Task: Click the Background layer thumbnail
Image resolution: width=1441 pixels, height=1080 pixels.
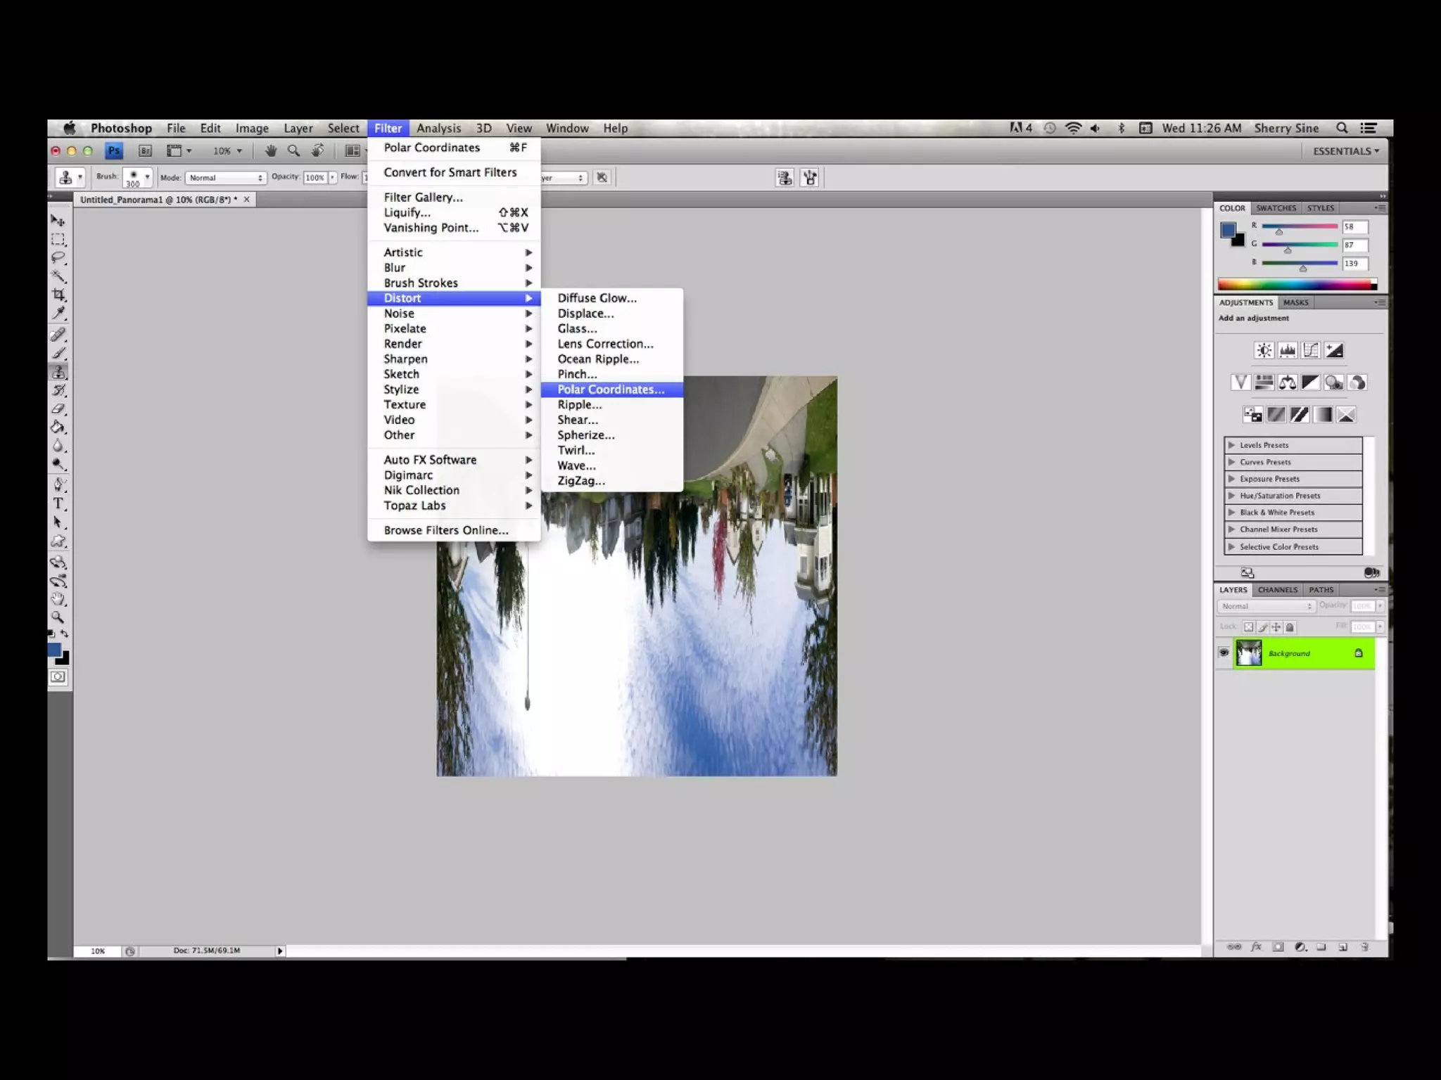Action: [1249, 653]
